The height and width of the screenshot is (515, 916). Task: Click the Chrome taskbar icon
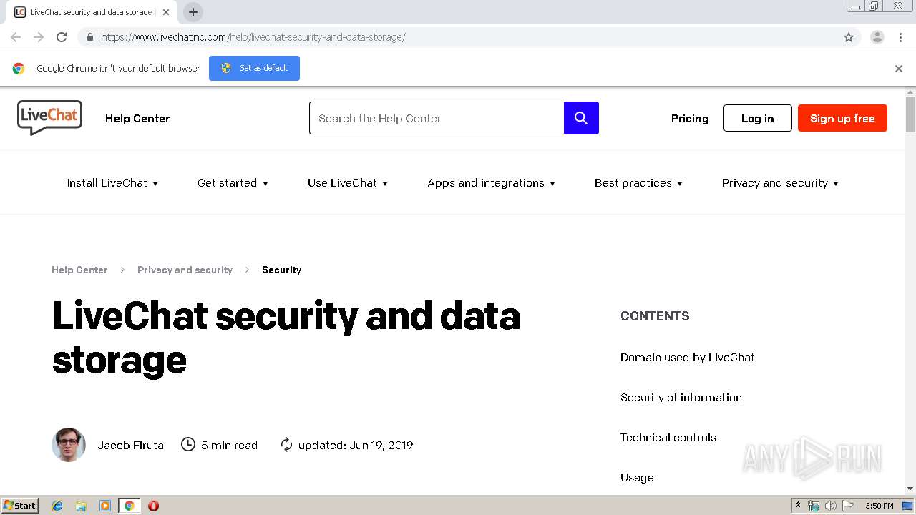click(129, 506)
